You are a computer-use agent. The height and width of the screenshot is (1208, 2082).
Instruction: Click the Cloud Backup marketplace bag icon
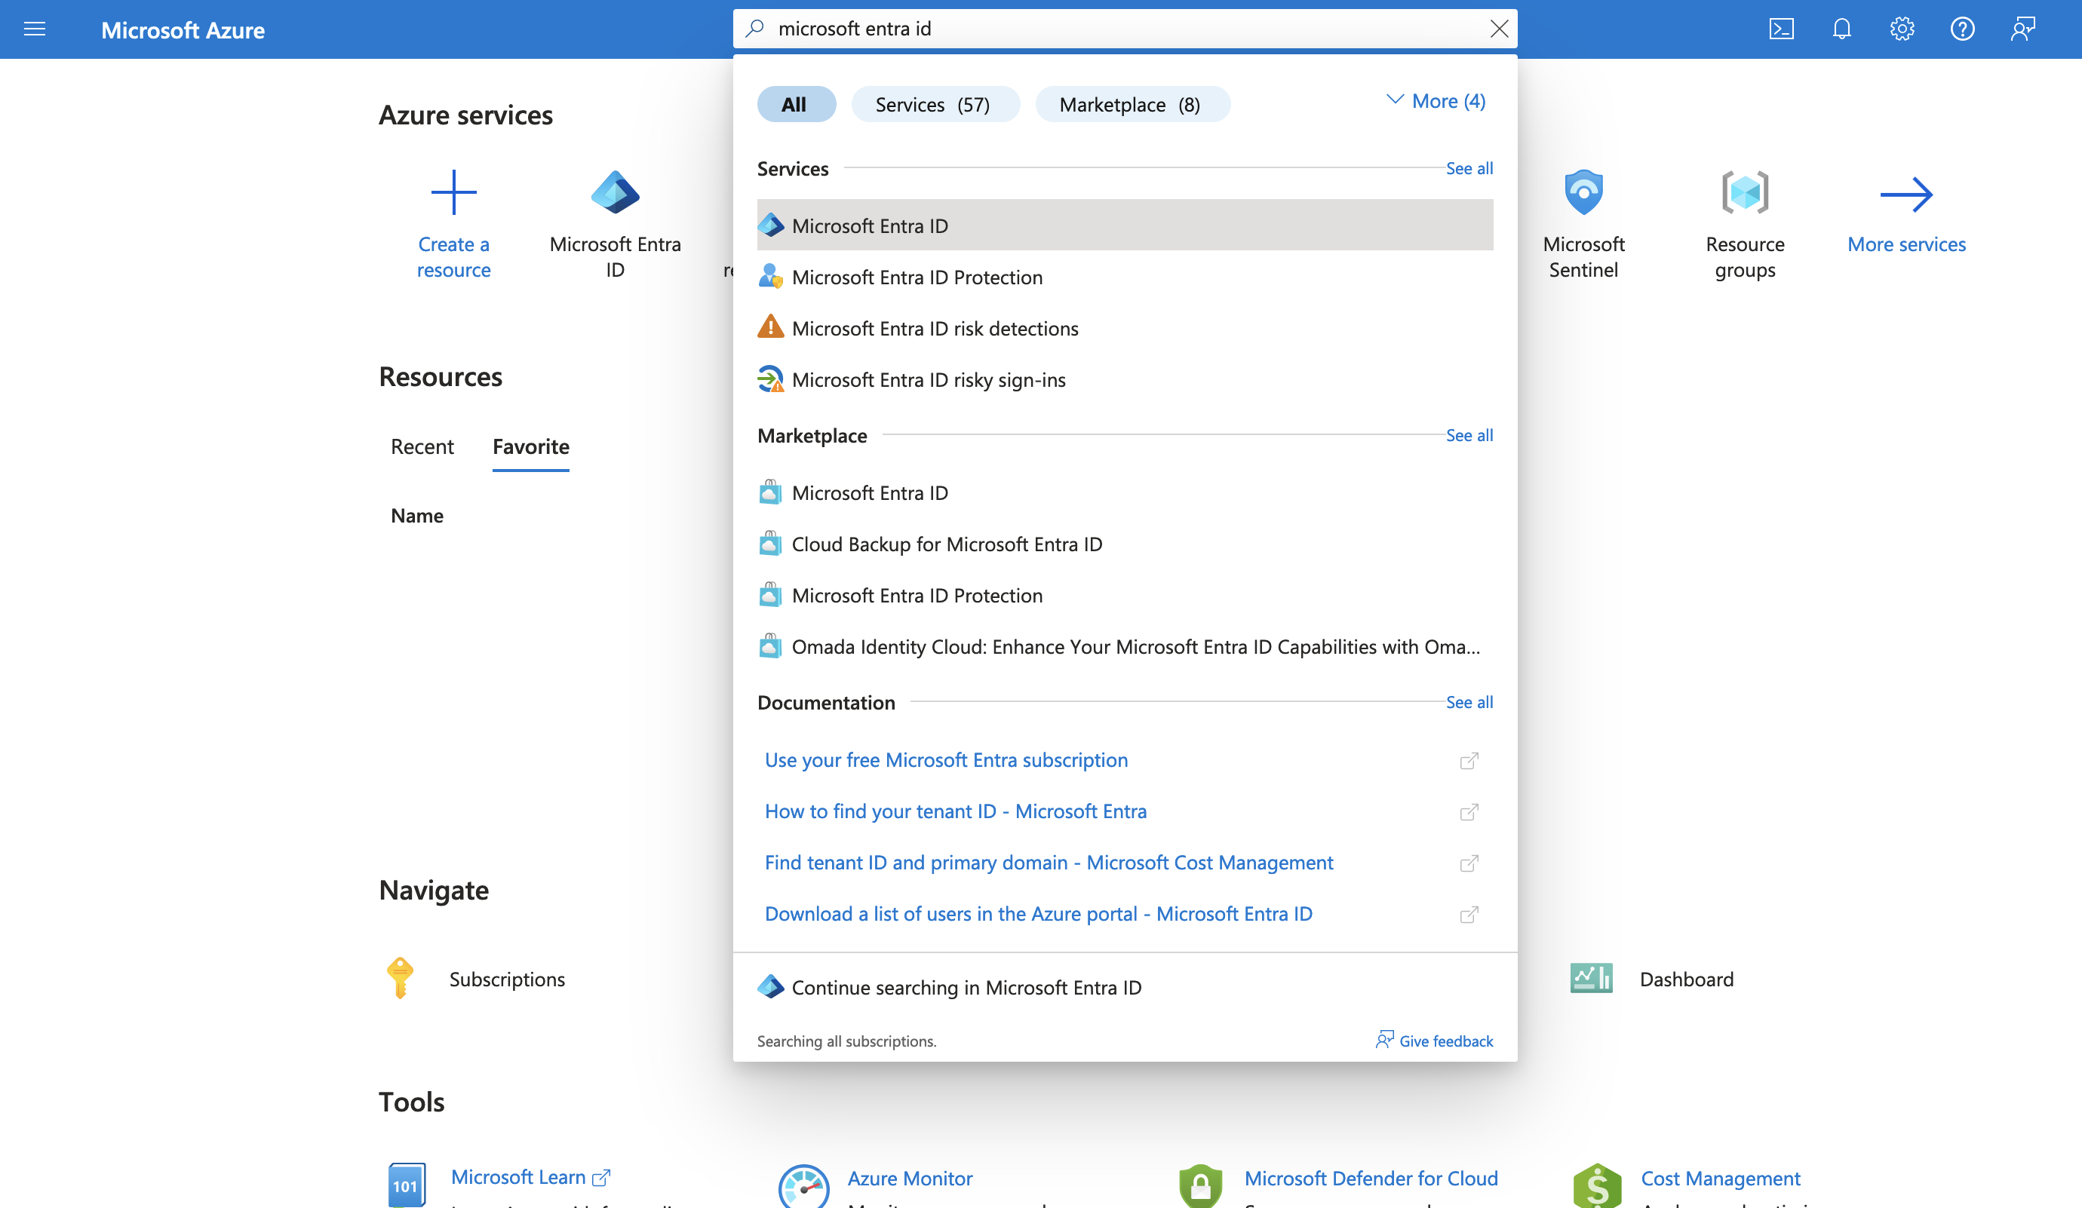[770, 544]
